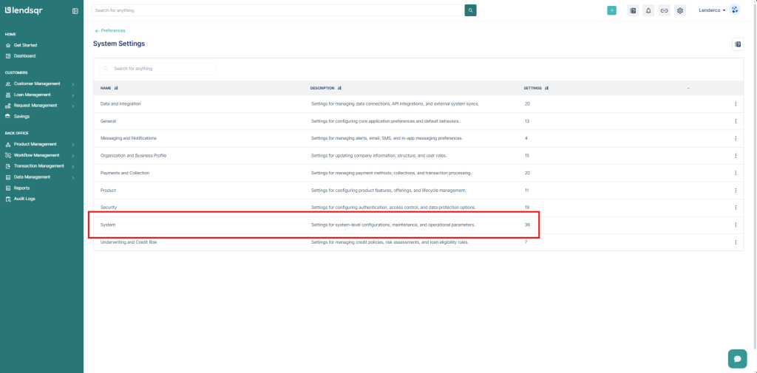The image size is (757, 373).
Task: Click the help guide icon beside System Settings
Action: point(737,44)
